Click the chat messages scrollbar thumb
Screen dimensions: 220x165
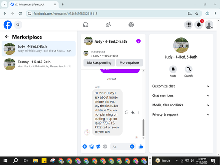pos(143,128)
